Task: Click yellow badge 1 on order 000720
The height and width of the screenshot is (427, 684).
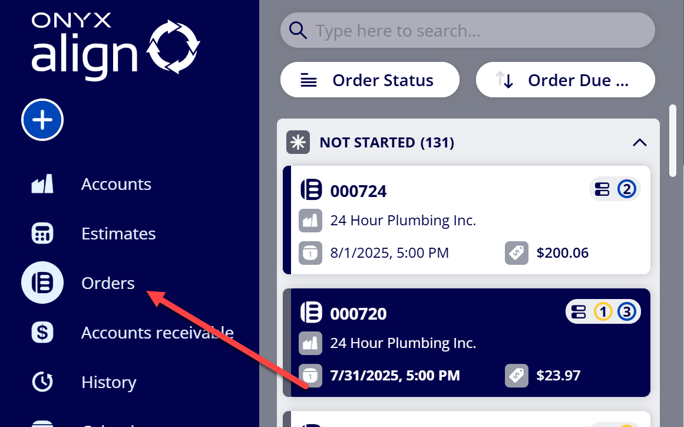Action: click(x=603, y=312)
